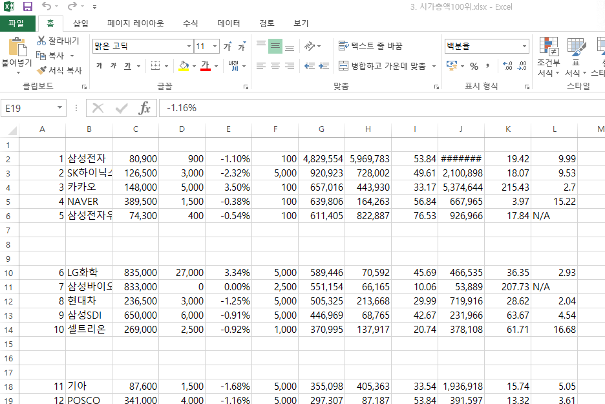The image size is (605, 404).
Task: Toggle 텍스트 줄 바꿈 wrap text
Action: (370, 46)
